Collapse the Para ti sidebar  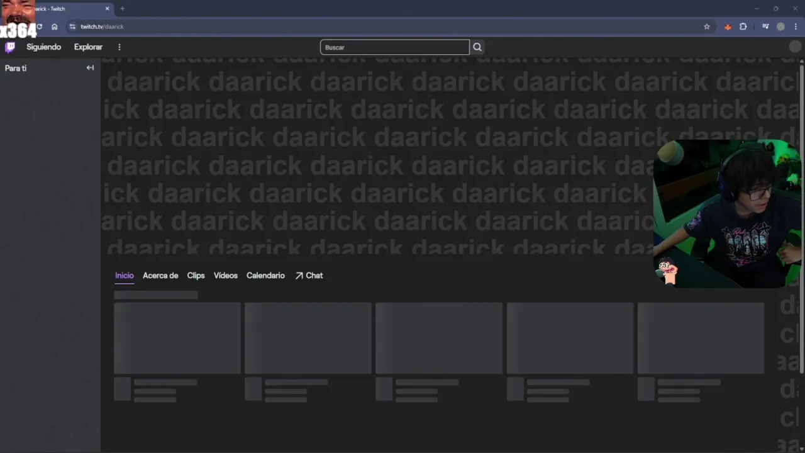(x=90, y=68)
